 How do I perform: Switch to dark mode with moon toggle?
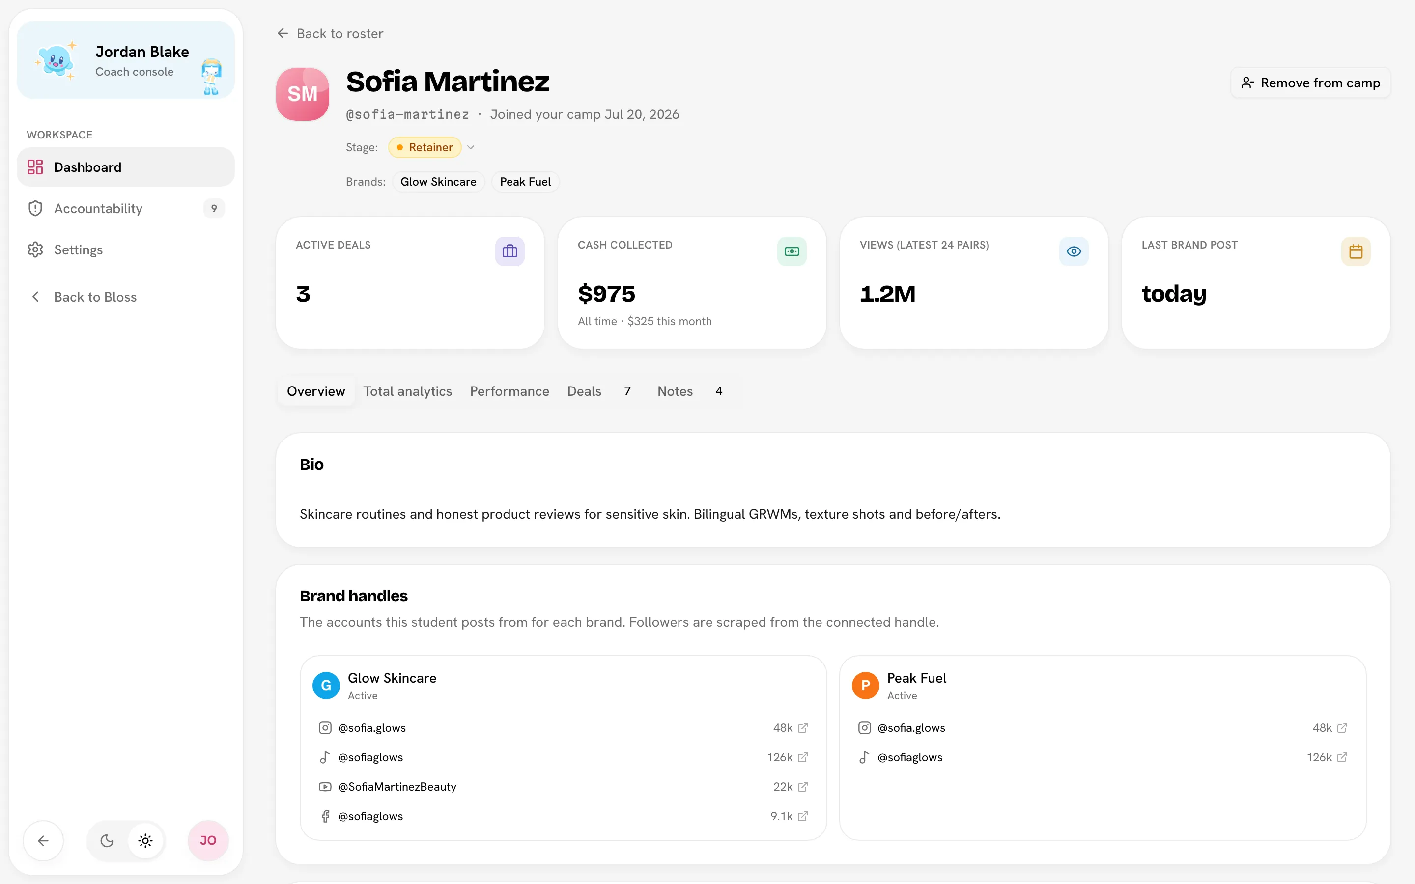(107, 841)
